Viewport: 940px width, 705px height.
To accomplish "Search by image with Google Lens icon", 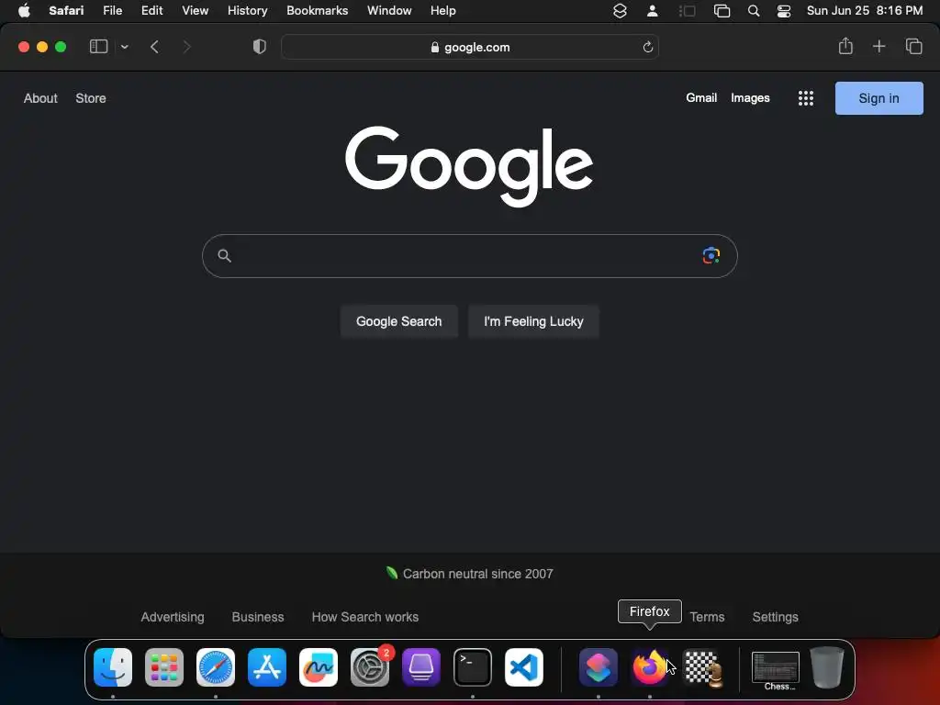I will pos(711,256).
